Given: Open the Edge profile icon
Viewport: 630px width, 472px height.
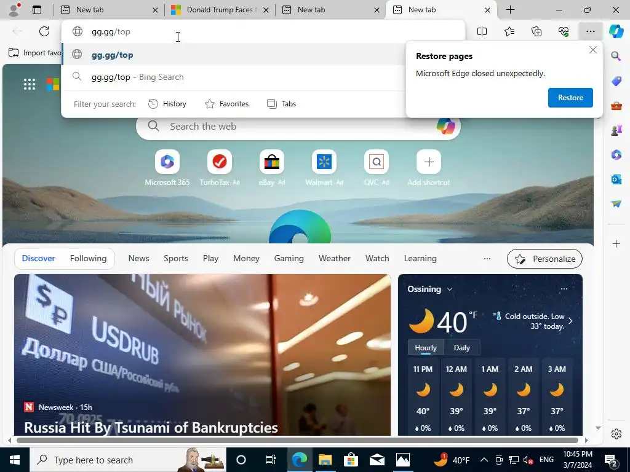Looking at the screenshot, I should 15,10.
